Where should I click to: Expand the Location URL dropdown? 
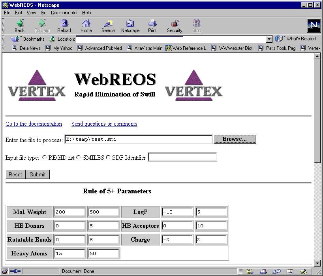coord(269,39)
